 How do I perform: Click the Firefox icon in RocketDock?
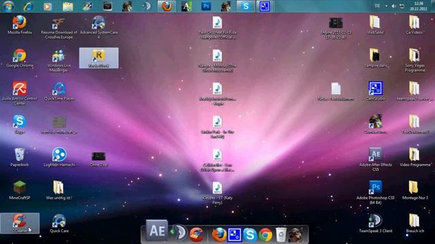[219, 235]
